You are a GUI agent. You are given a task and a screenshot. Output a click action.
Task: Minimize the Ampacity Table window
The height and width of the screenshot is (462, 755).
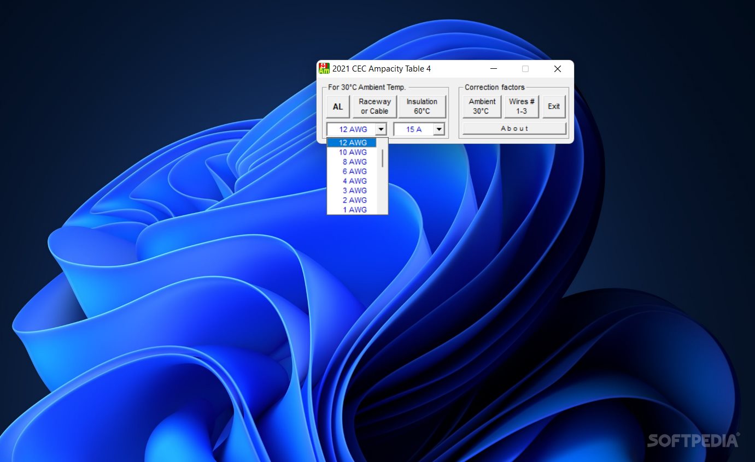pos(494,69)
